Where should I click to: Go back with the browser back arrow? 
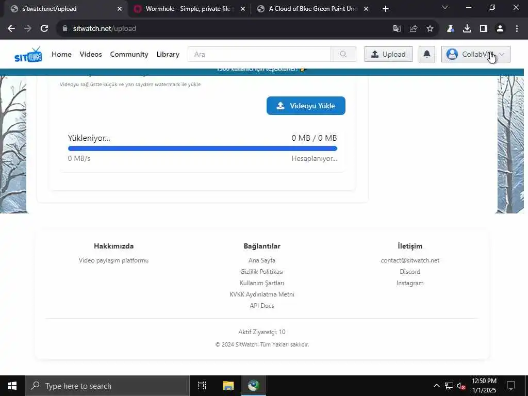pos(11,29)
